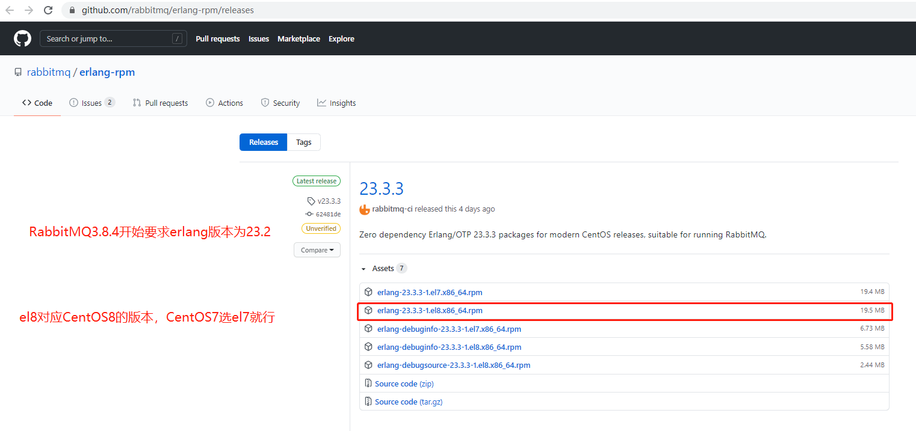Image resolution: width=916 pixels, height=431 pixels.
Task: Click the browser forward arrow
Action: (x=29, y=10)
